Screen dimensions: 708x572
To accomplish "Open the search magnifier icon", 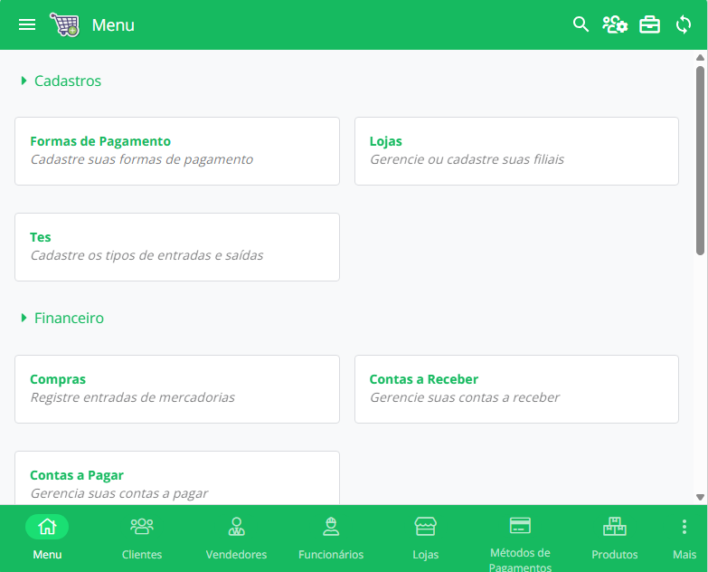I will tap(581, 24).
